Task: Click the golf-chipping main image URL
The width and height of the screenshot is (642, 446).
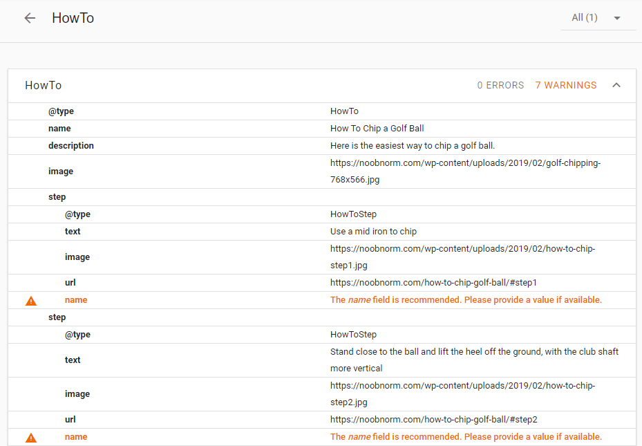Action: 465,171
